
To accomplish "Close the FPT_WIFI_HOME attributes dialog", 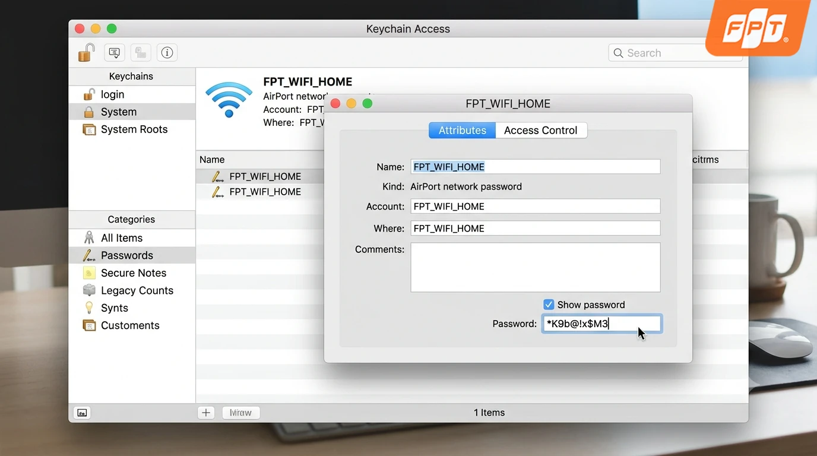I will point(335,104).
